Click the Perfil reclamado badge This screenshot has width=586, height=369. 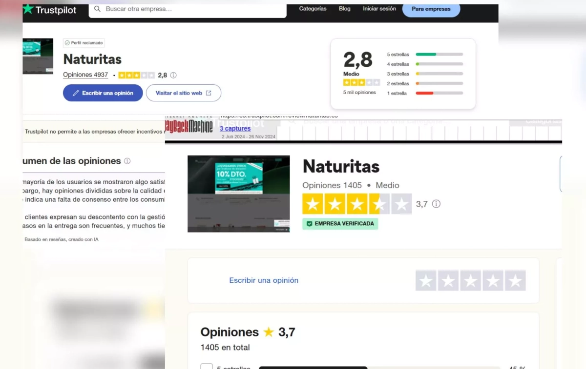(84, 43)
